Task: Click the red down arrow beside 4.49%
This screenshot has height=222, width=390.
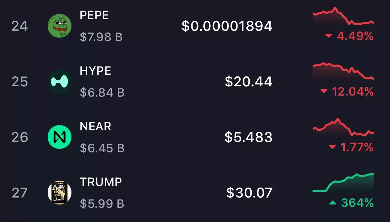Action: [329, 36]
